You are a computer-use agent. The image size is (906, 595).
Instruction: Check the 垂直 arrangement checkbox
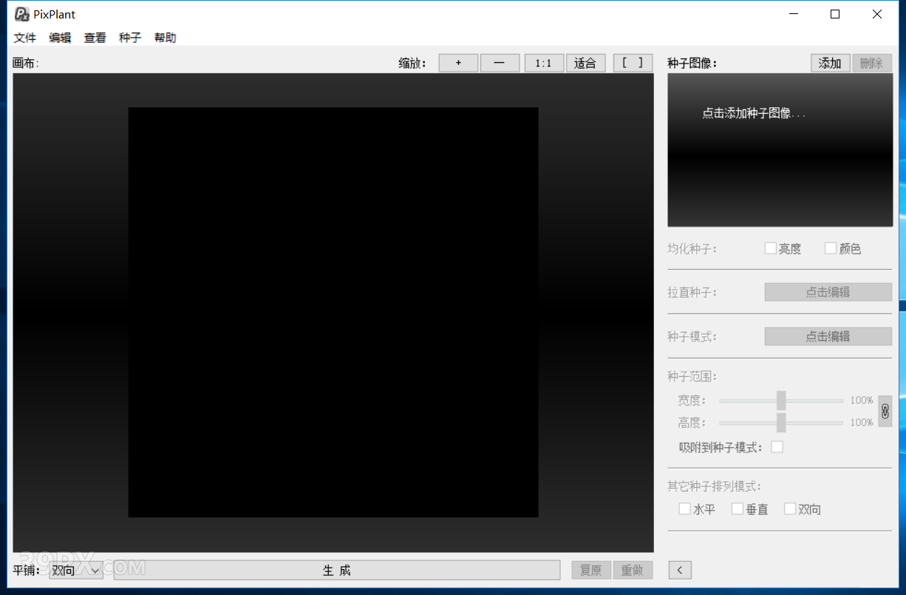(x=738, y=509)
